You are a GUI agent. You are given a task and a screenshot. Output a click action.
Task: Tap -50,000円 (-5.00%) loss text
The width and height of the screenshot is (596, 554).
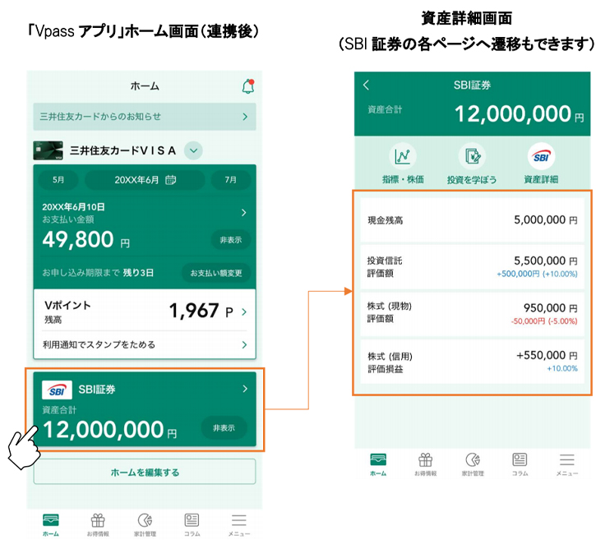(544, 321)
